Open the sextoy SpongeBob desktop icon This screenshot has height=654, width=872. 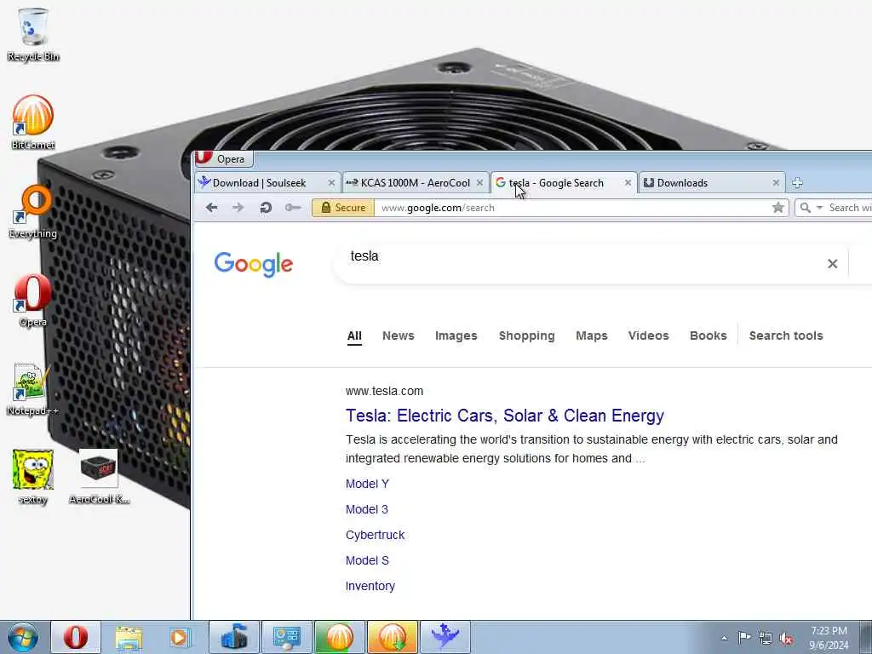pos(33,477)
